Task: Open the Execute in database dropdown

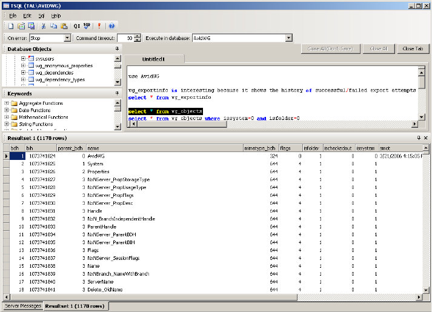Action: 288,38
